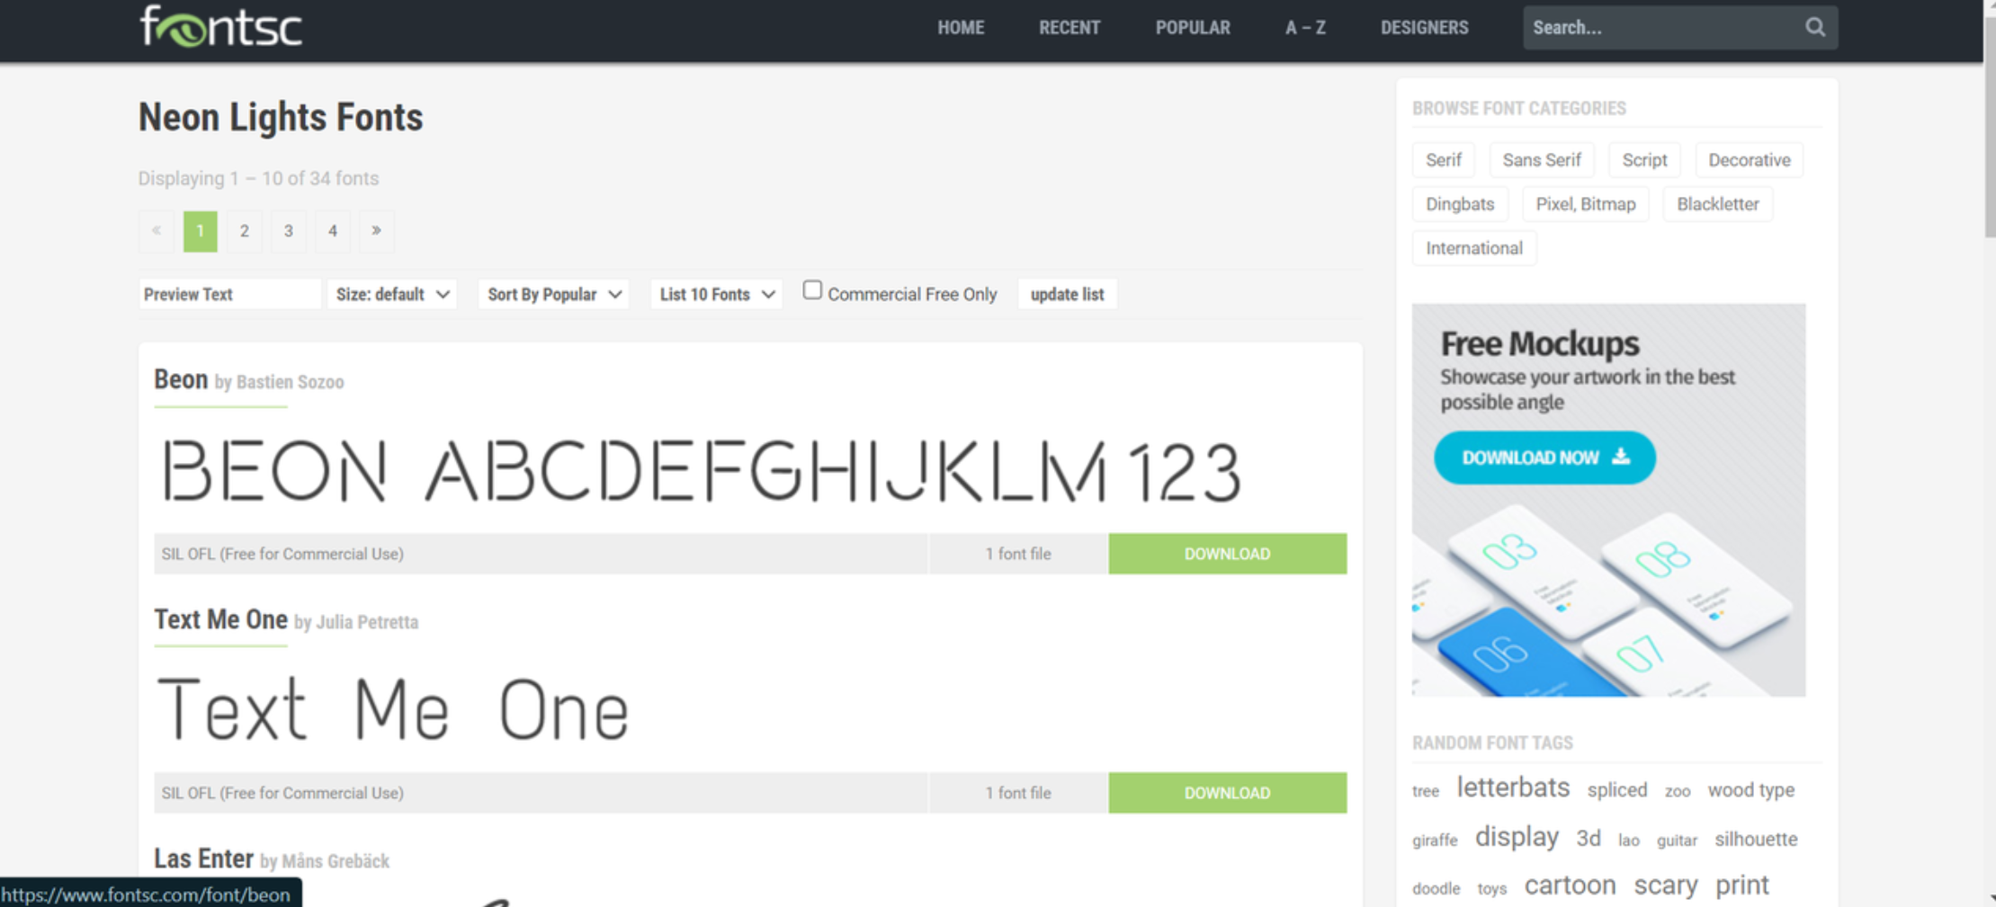Screen dimensions: 1996x907
Task: Navigate to the A – Z section
Action: (1304, 28)
